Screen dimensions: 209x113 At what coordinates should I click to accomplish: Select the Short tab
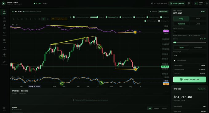[198, 19]
